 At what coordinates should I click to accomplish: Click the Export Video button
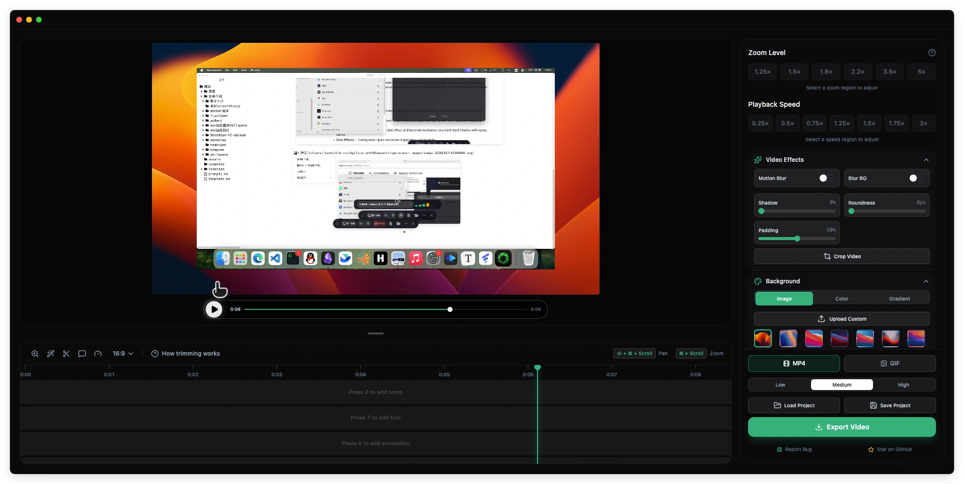tap(842, 427)
